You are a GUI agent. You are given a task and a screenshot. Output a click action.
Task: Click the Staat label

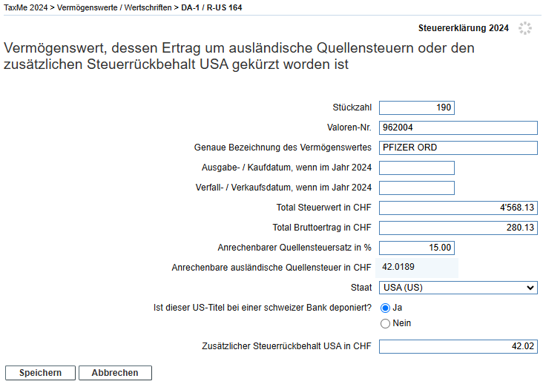coord(361,288)
